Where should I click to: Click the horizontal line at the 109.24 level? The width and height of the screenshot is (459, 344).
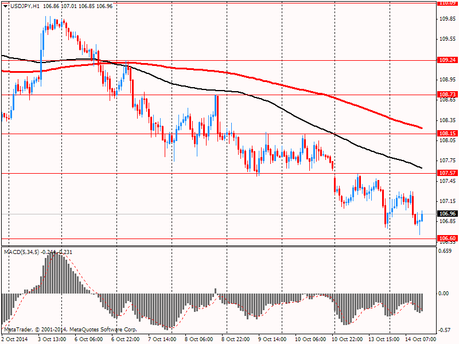click(219, 61)
